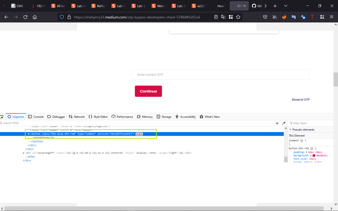Collapse the selected button node

(x=29, y=134)
